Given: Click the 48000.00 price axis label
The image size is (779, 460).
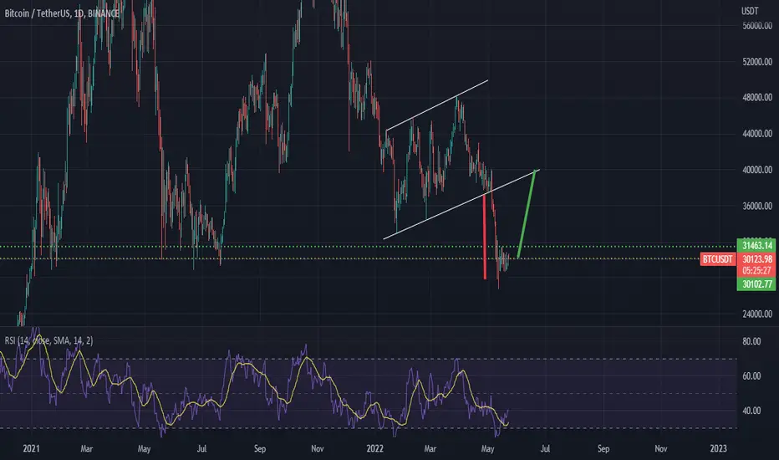Looking at the screenshot, I should pos(757,98).
